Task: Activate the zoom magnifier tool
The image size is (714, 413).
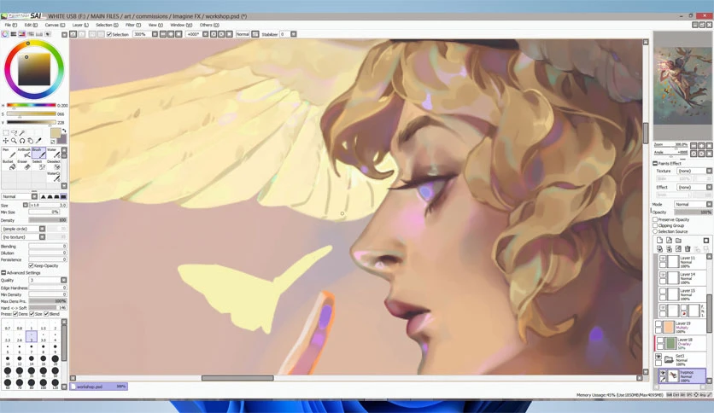Action: [x=14, y=141]
